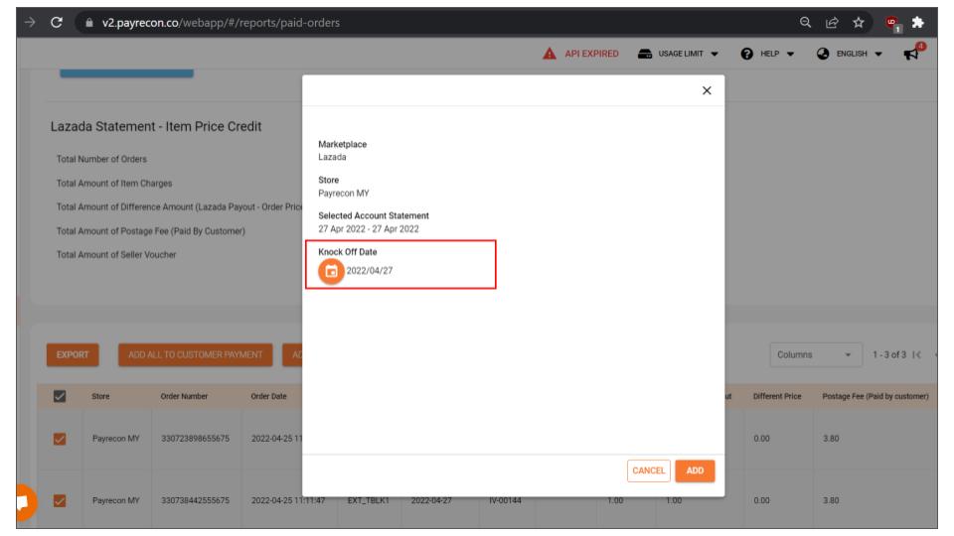
Task: Uncheck the row for order 330738442555675
Action: pos(60,500)
